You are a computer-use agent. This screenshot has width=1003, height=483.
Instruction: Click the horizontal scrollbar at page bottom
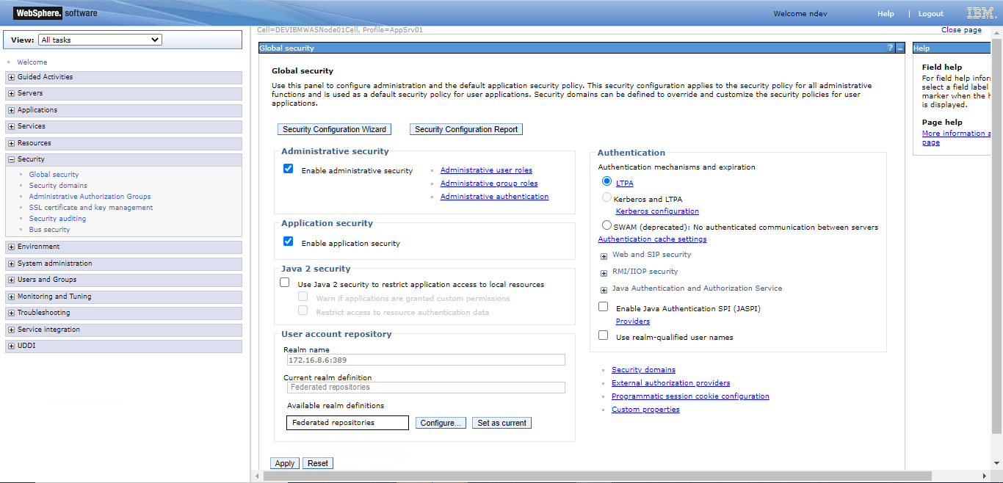pos(597,476)
